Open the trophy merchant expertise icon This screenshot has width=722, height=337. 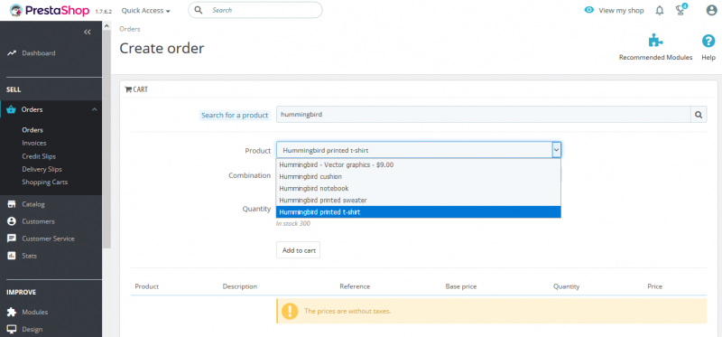pos(680,10)
